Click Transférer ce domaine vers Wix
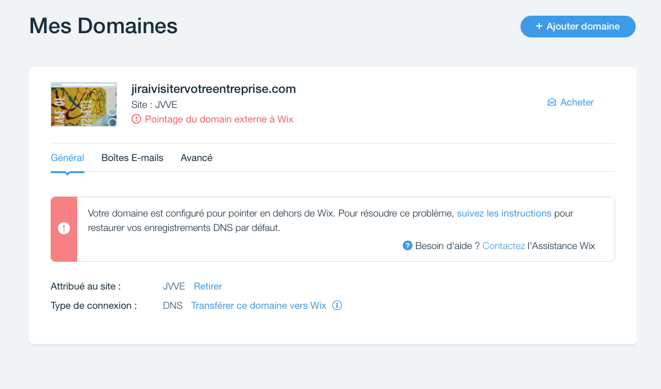 tap(258, 306)
